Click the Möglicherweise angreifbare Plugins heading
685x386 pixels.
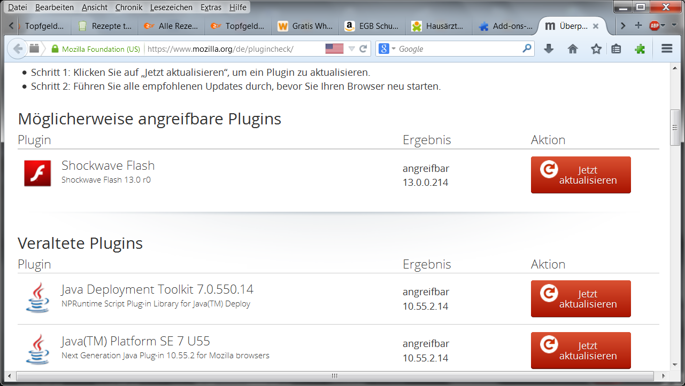[150, 119]
